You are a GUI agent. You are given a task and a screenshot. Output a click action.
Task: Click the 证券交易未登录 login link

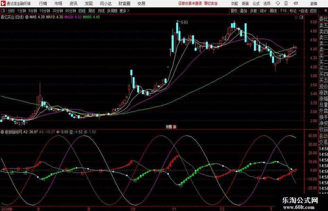tap(190, 3)
